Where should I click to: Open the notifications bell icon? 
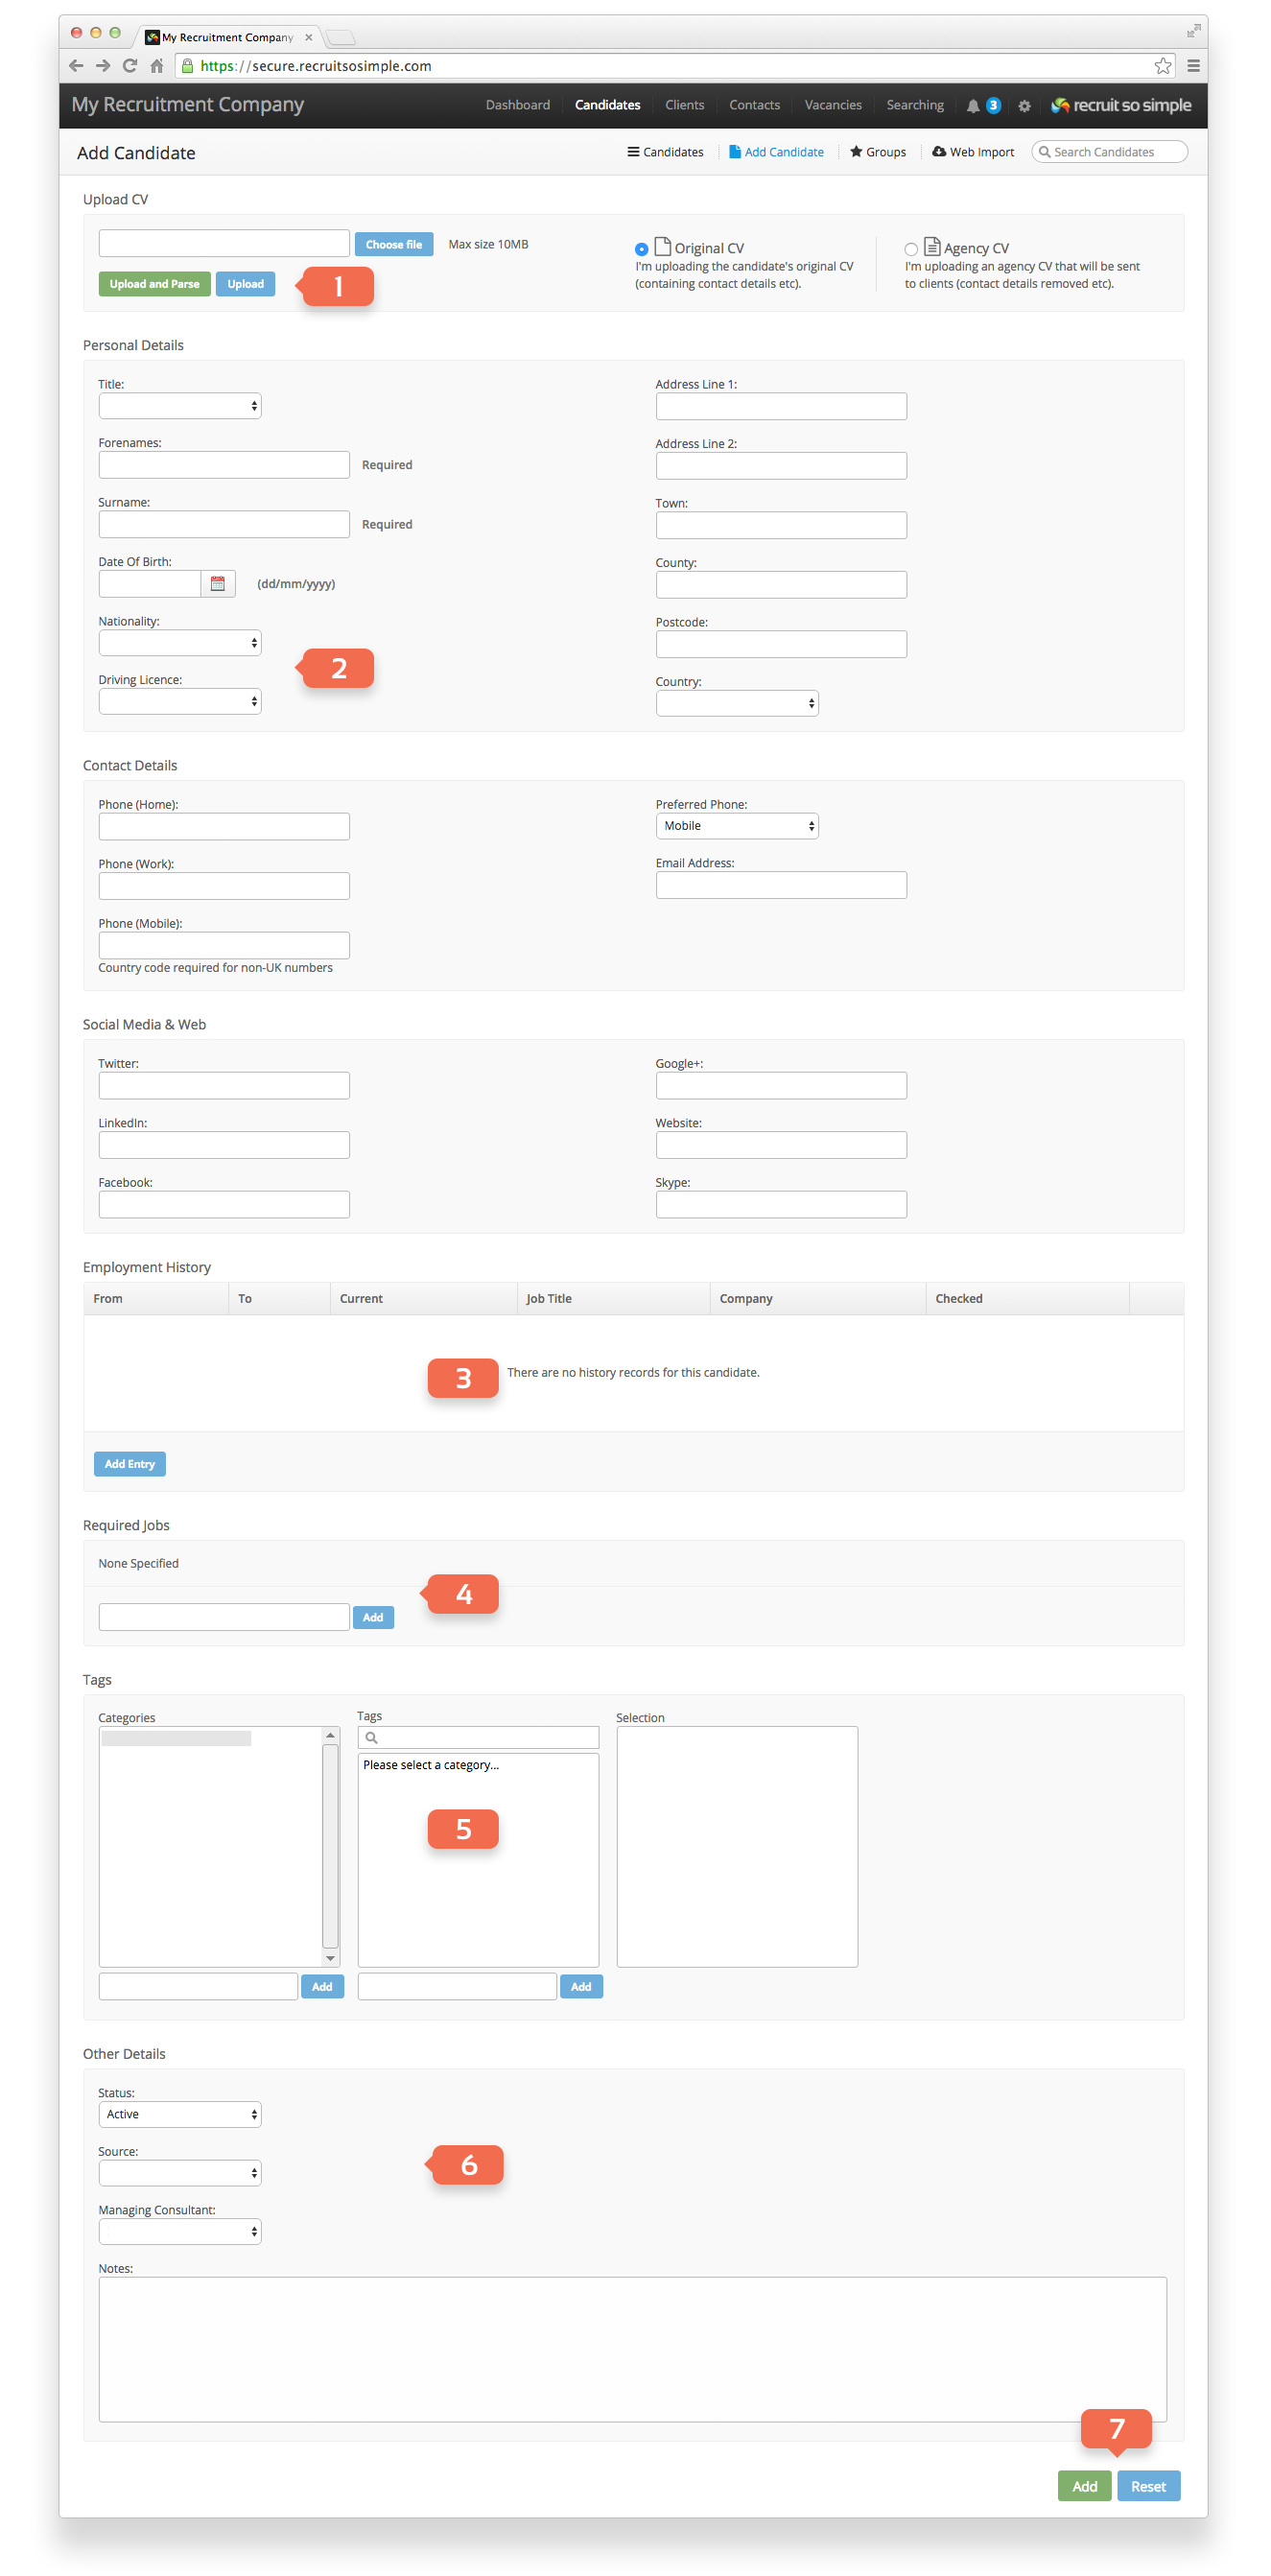point(972,106)
